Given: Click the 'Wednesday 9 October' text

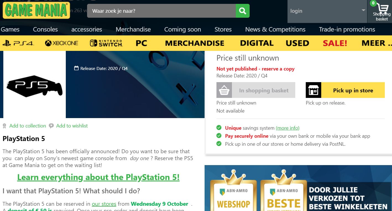Looking at the screenshot, I should pyautogui.click(x=160, y=204).
